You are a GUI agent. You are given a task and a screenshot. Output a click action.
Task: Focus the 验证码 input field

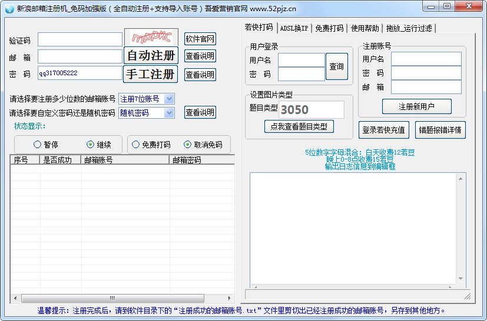click(x=80, y=39)
